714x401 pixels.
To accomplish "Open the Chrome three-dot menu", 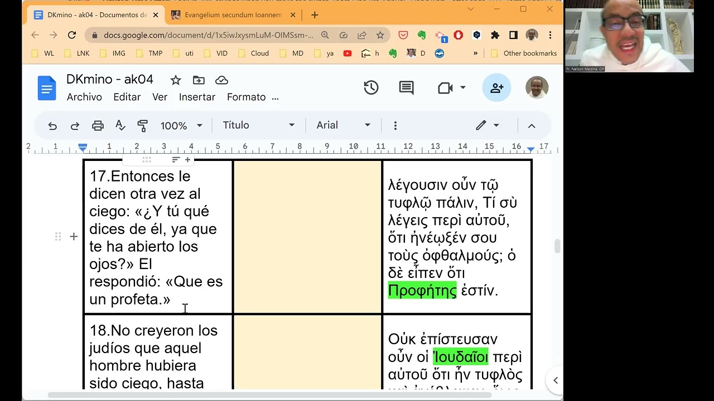I will tap(550, 35).
